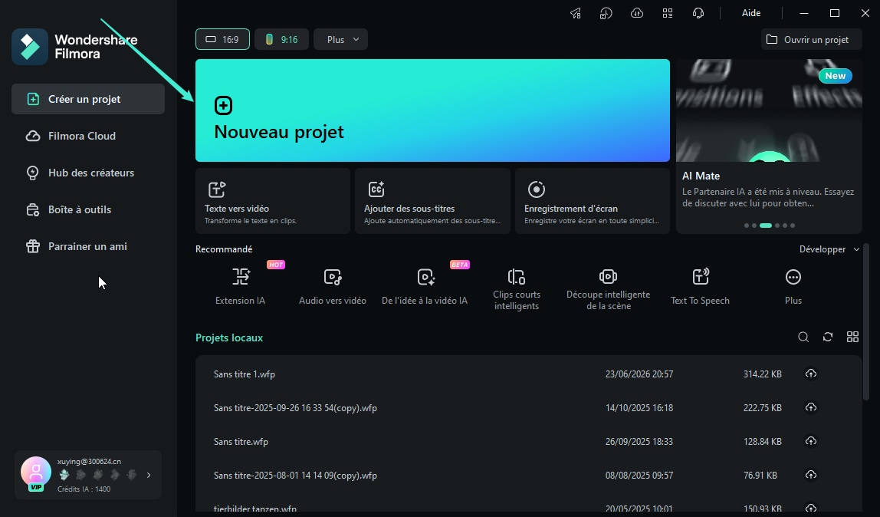Open Ajouter des sous-titres tool
Screen dimensions: 880x517
pyautogui.click(x=432, y=201)
